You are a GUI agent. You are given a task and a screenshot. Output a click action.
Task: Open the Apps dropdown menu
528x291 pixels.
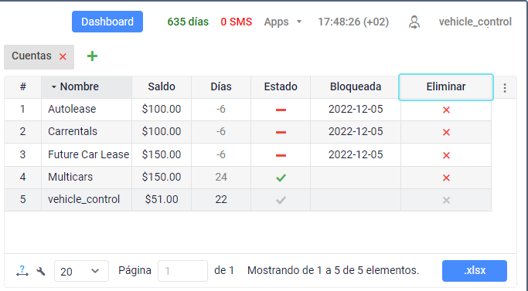pyautogui.click(x=282, y=22)
